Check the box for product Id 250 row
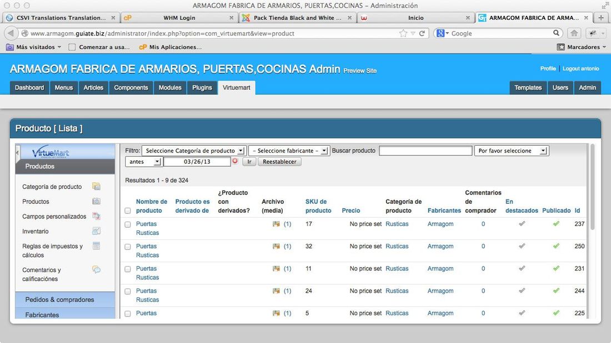The image size is (611, 343). click(x=127, y=247)
